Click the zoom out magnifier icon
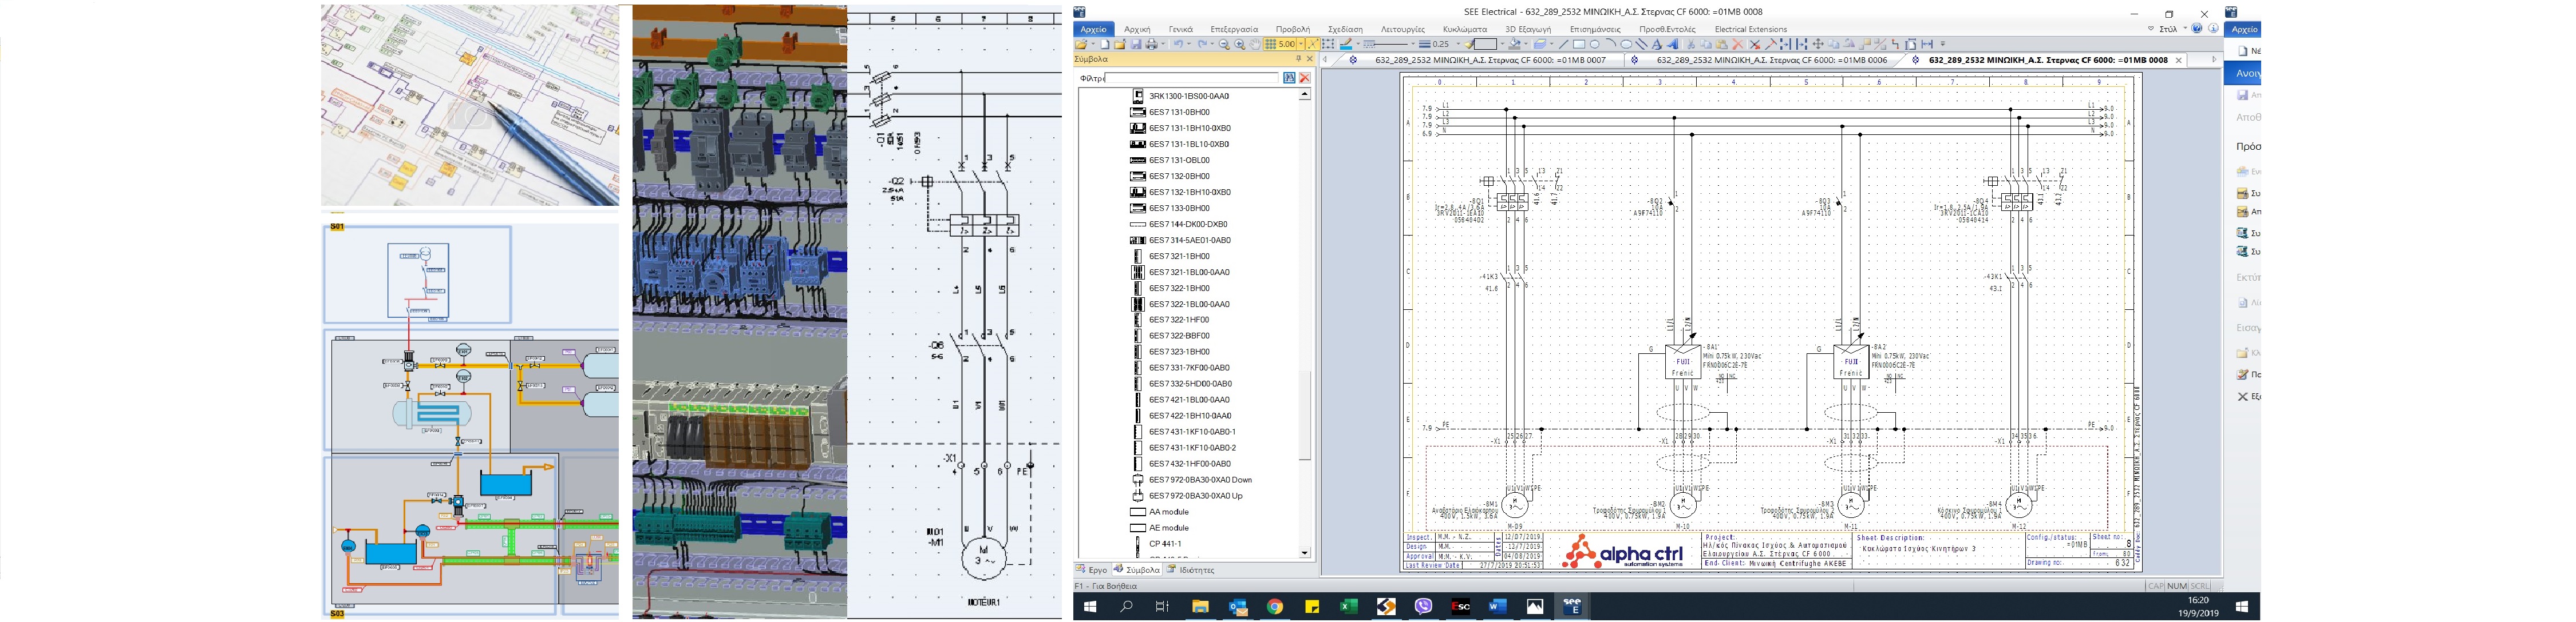Image resolution: width=2576 pixels, height=622 pixels. coord(1224,44)
